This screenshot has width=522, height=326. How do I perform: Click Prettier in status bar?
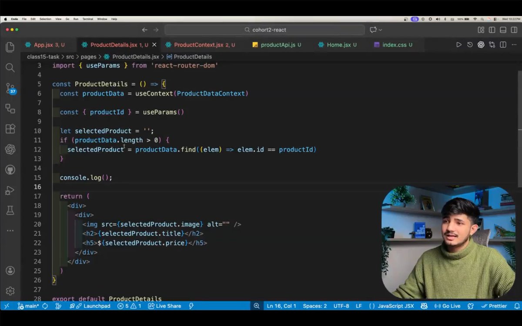[x=494, y=306]
